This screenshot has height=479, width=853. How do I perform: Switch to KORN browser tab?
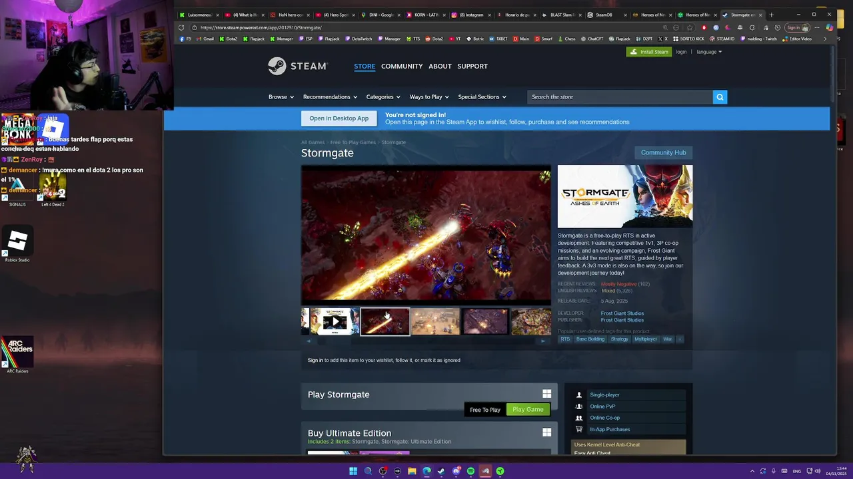(x=426, y=15)
